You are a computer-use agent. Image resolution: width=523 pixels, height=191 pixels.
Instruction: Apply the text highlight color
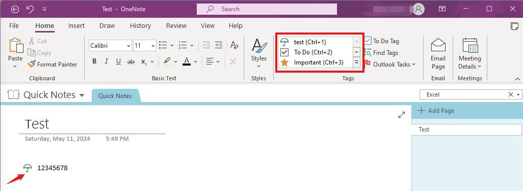tap(167, 61)
